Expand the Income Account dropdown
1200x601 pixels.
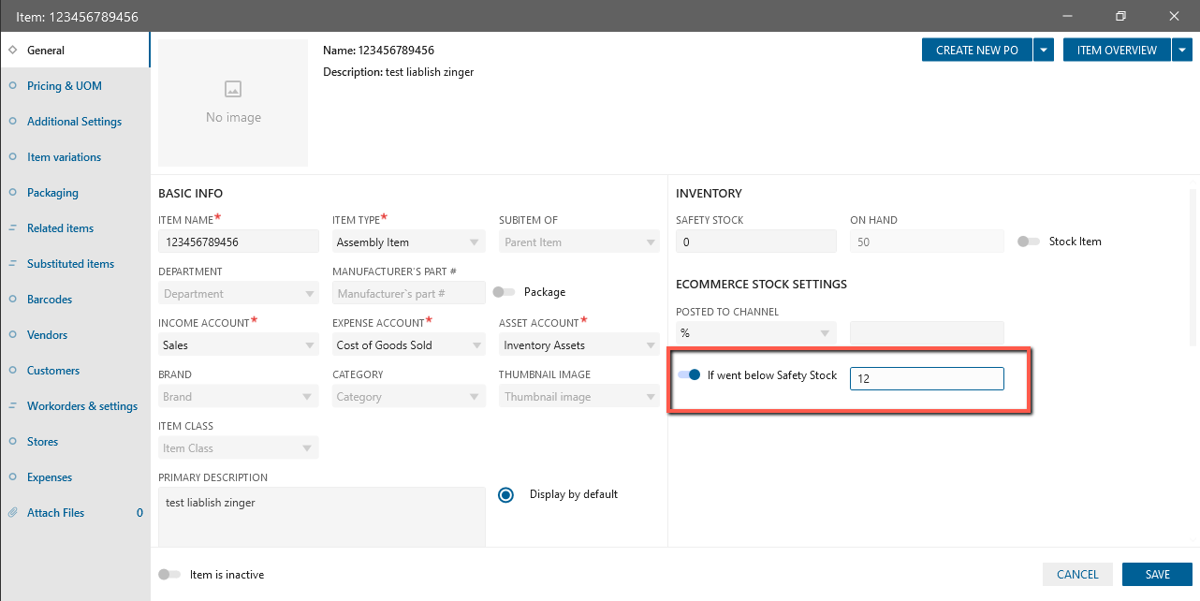[239, 345]
